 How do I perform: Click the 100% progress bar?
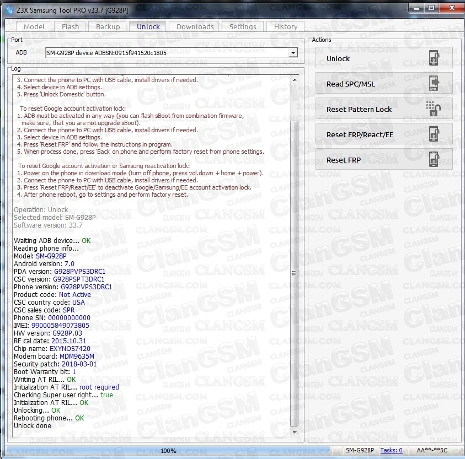point(168,451)
